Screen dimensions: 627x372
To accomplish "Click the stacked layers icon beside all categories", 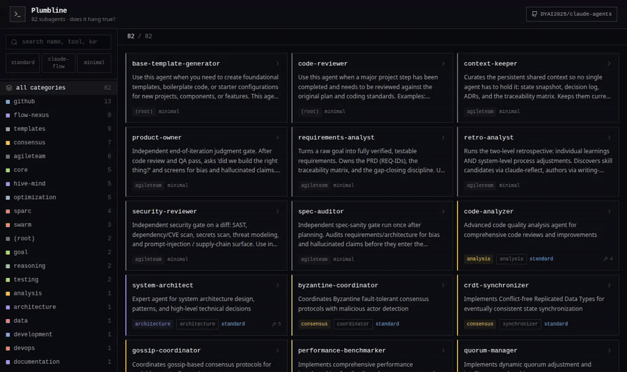I will (x=9, y=88).
